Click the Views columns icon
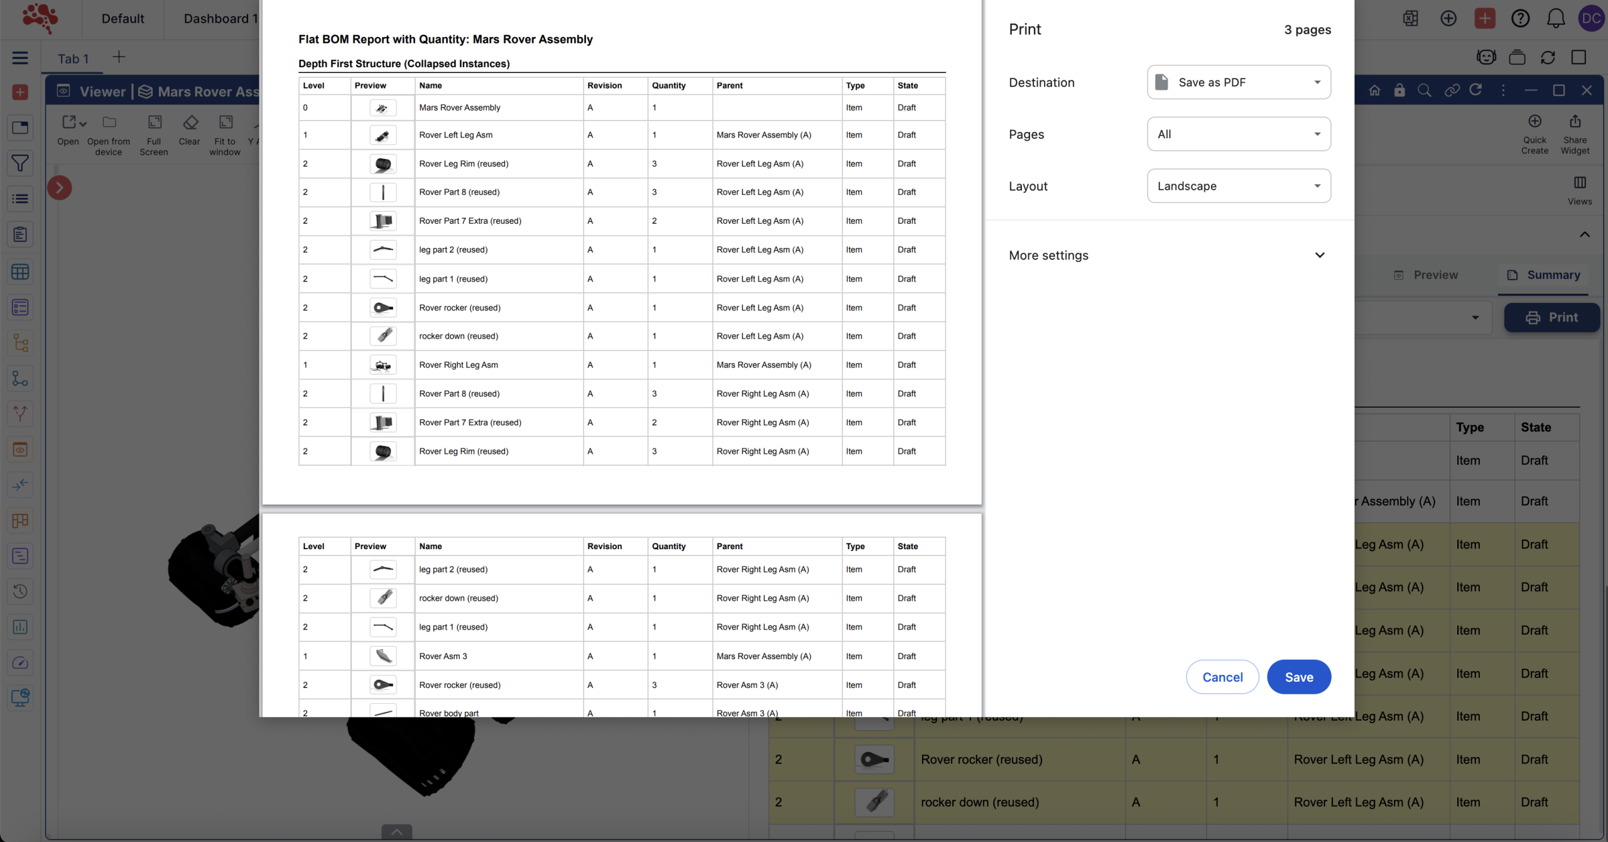Viewport: 1608px width, 842px height. (1580, 183)
